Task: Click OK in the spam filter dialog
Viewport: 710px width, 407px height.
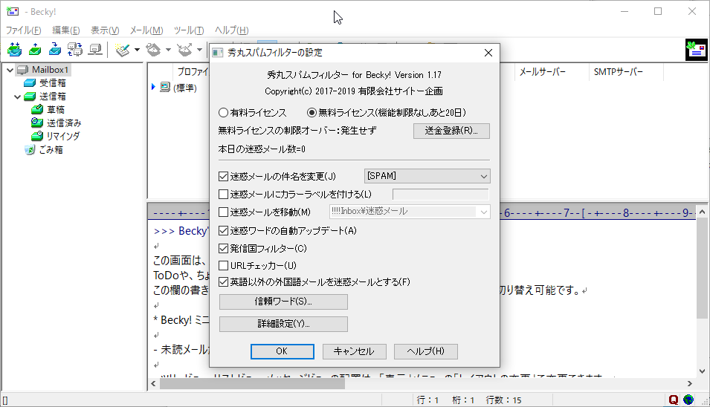Action: (282, 351)
